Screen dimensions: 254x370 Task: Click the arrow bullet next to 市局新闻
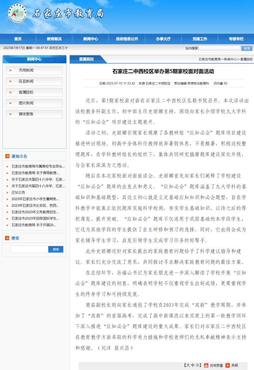pos(11,70)
